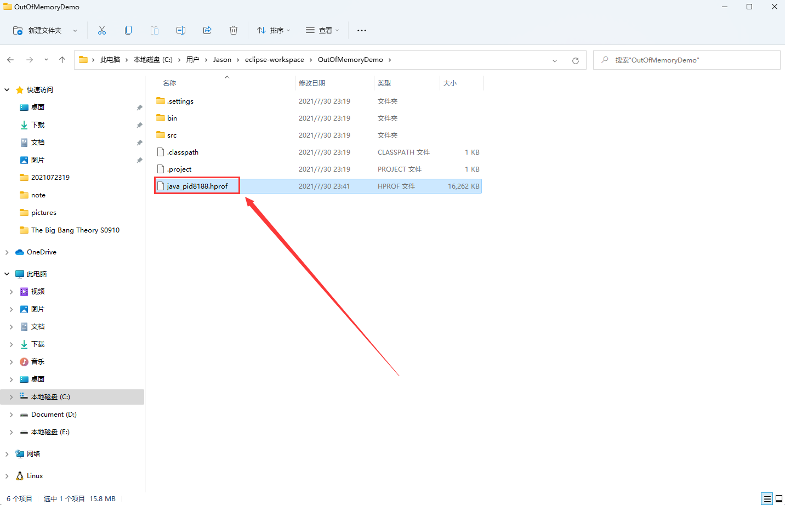
Task: Open the 查看 view dropdown
Action: coord(322,31)
